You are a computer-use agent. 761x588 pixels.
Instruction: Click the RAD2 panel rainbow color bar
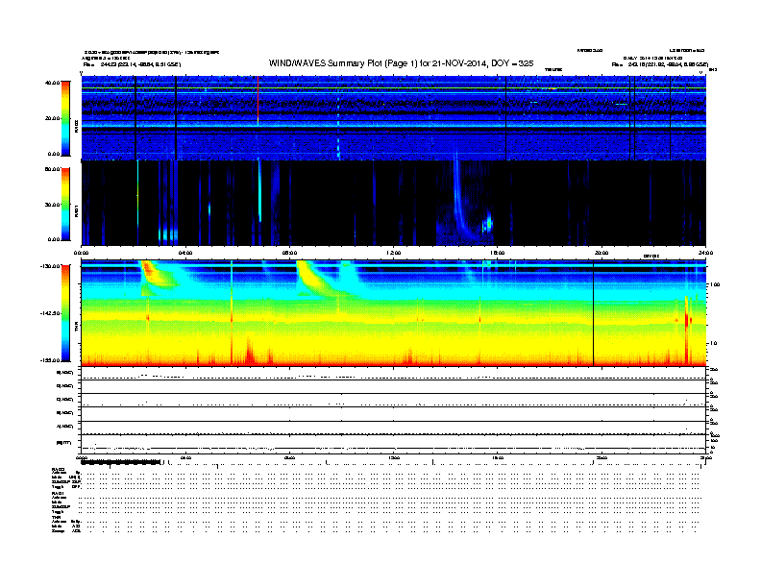pyautogui.click(x=65, y=119)
